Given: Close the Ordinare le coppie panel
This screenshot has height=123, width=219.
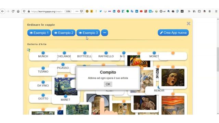Looking at the screenshot, I should 189,24.
